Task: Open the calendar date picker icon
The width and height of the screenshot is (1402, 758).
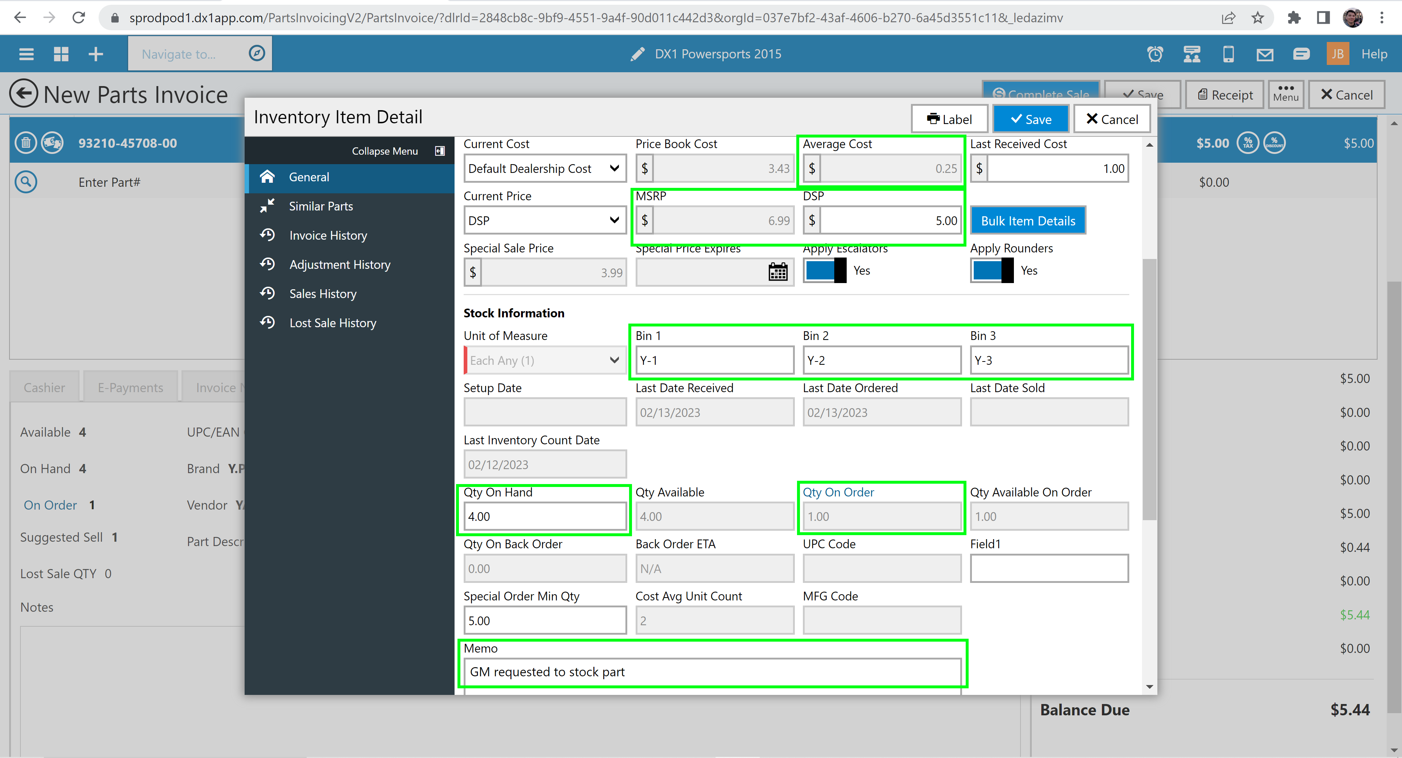Action: tap(778, 271)
